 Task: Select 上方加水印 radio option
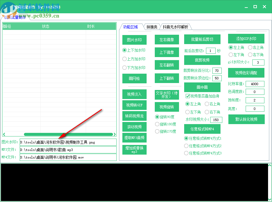point(134,59)
